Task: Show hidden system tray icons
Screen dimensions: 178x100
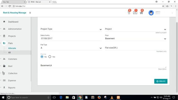Action: [152, 97]
